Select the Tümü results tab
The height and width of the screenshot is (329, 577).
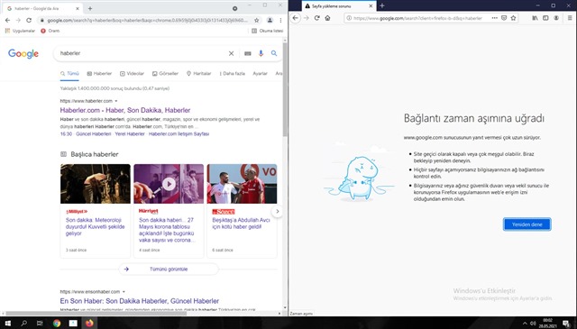(69, 74)
